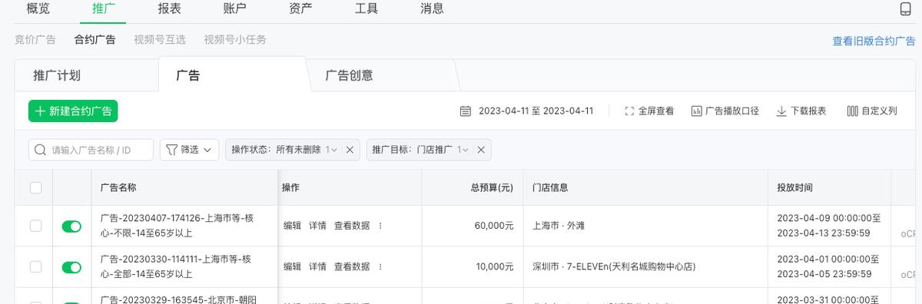
Task: Click the search magnifier icon
Action: [40, 150]
